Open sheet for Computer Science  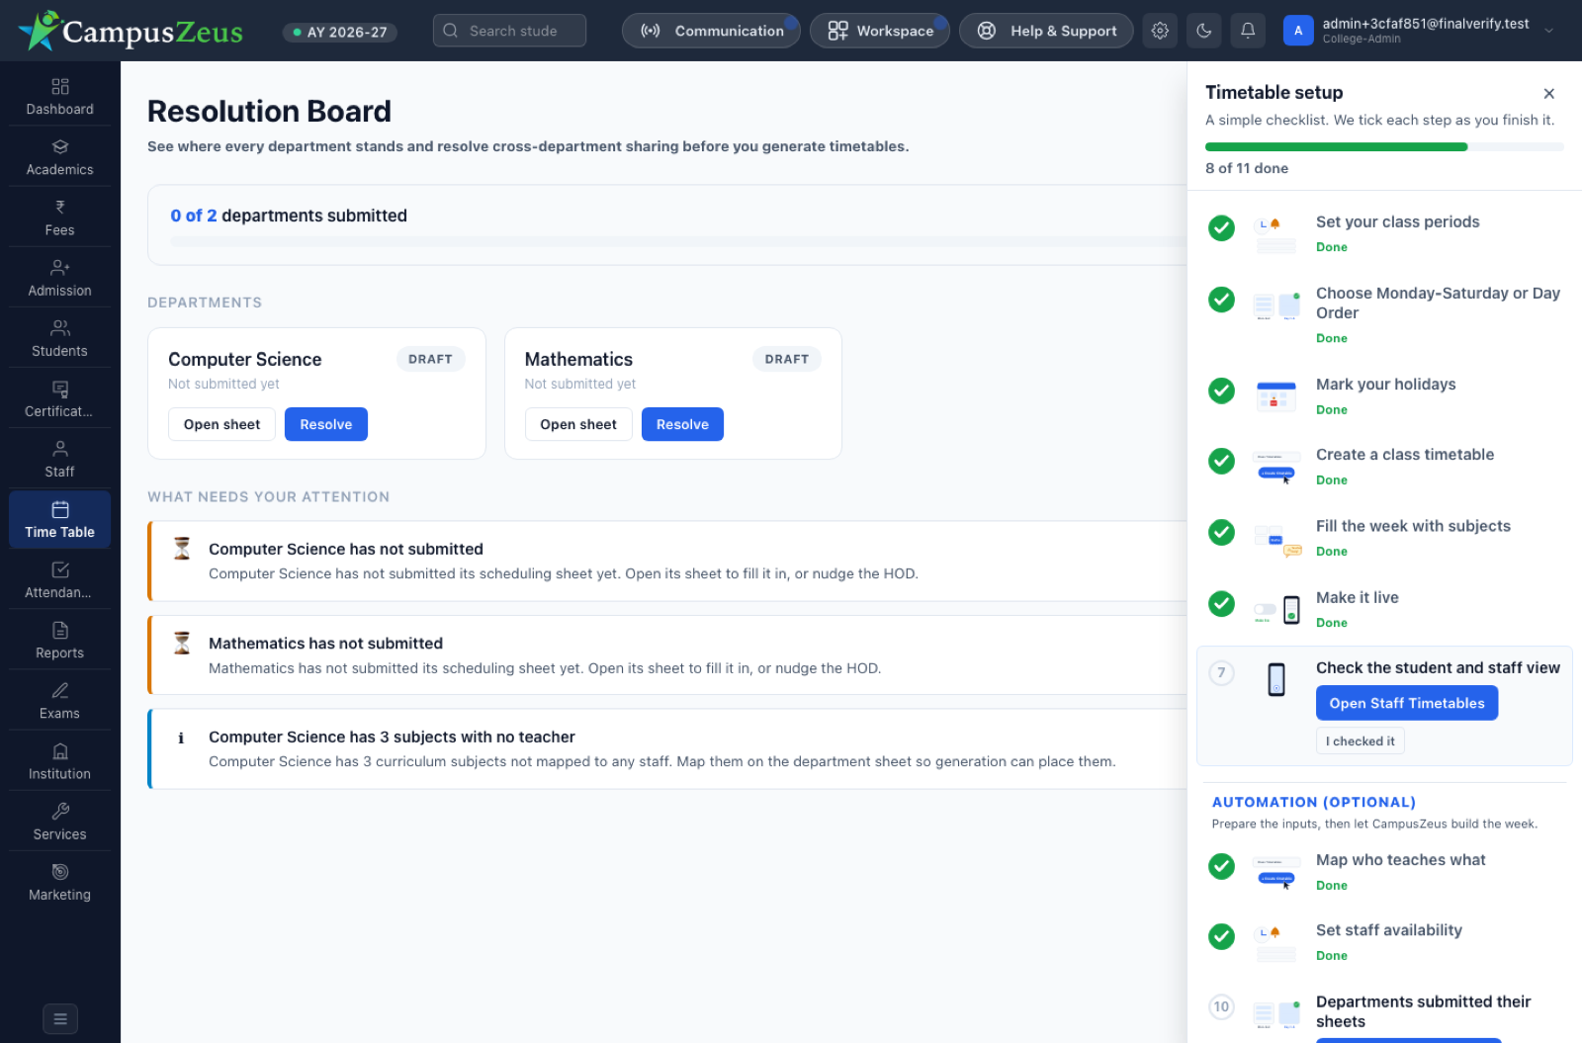tap(221, 424)
